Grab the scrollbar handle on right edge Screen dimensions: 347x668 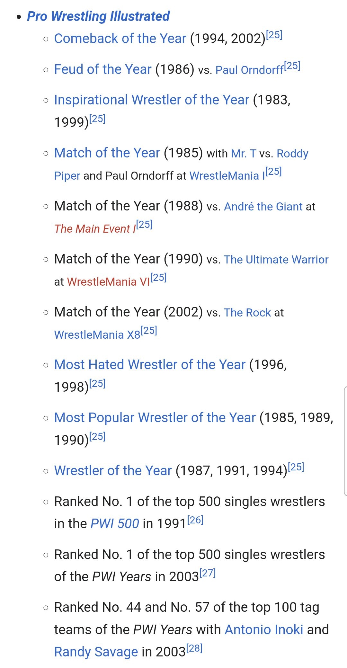[345, 441]
